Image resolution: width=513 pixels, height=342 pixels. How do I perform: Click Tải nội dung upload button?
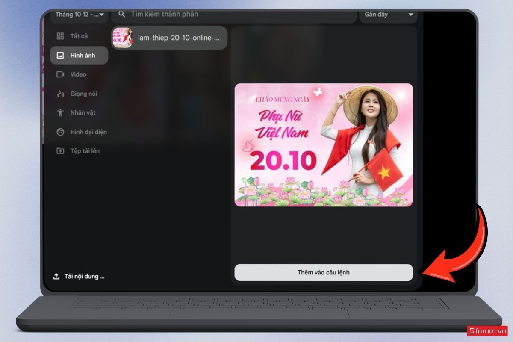[79, 276]
